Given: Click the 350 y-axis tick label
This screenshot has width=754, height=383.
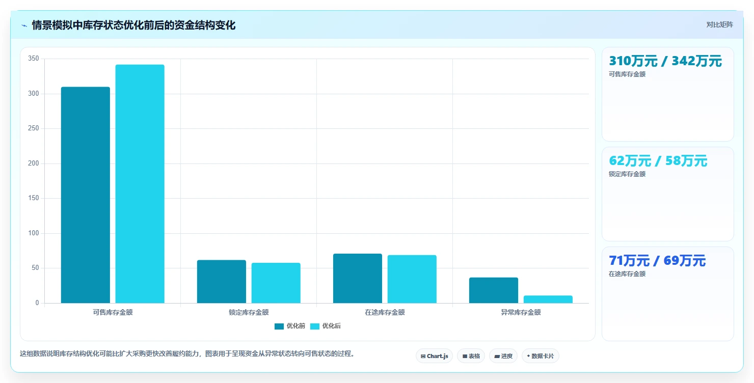Looking at the screenshot, I should tap(34, 59).
